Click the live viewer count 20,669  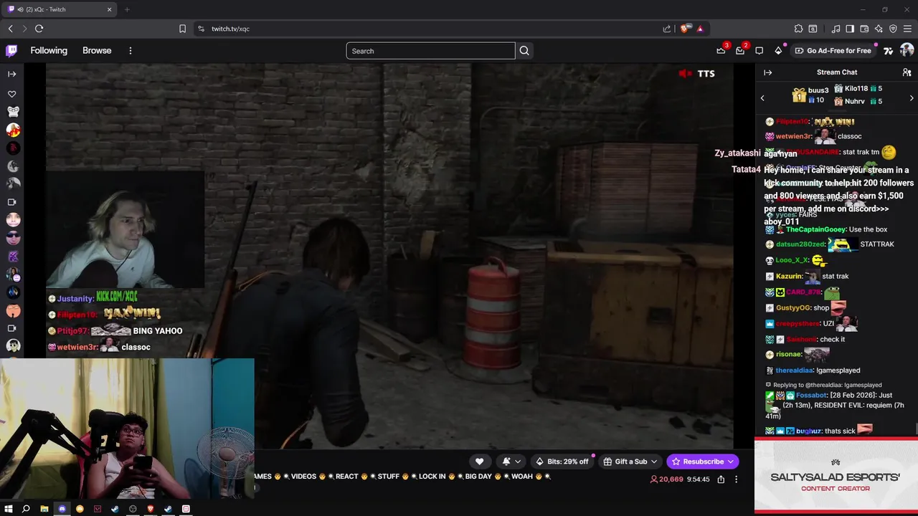click(666, 479)
